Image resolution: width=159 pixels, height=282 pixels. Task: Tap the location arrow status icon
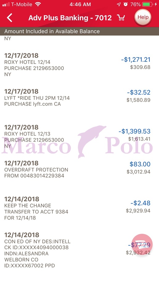click(x=119, y=4)
